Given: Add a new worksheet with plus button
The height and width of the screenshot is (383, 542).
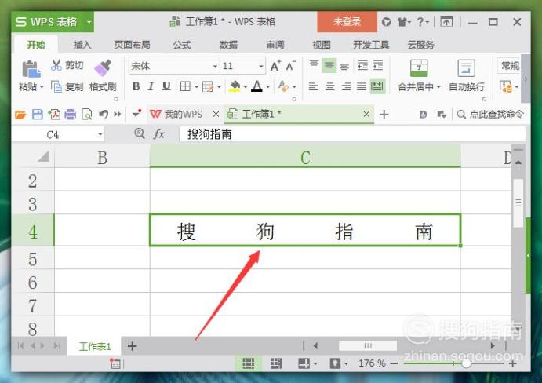Looking at the screenshot, I should [132, 345].
